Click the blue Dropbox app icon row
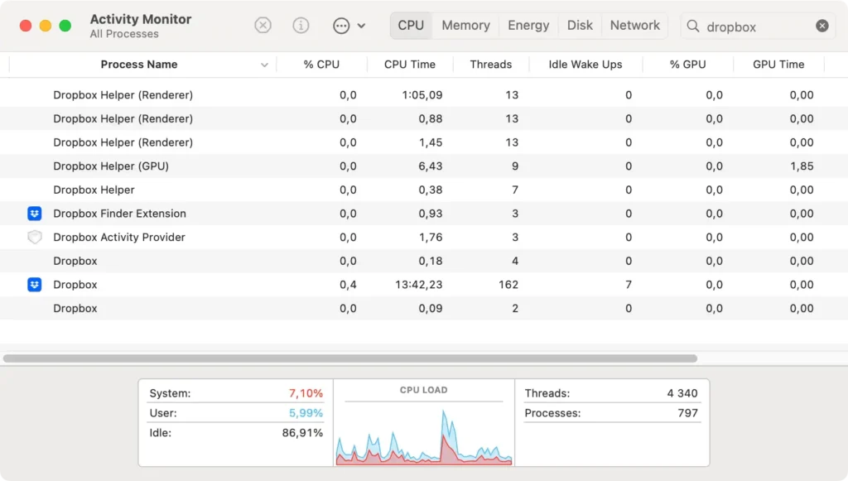The width and height of the screenshot is (848, 481). (424, 285)
